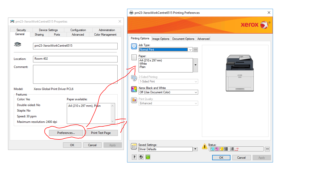Click the magenta toner level indicator

point(217,149)
